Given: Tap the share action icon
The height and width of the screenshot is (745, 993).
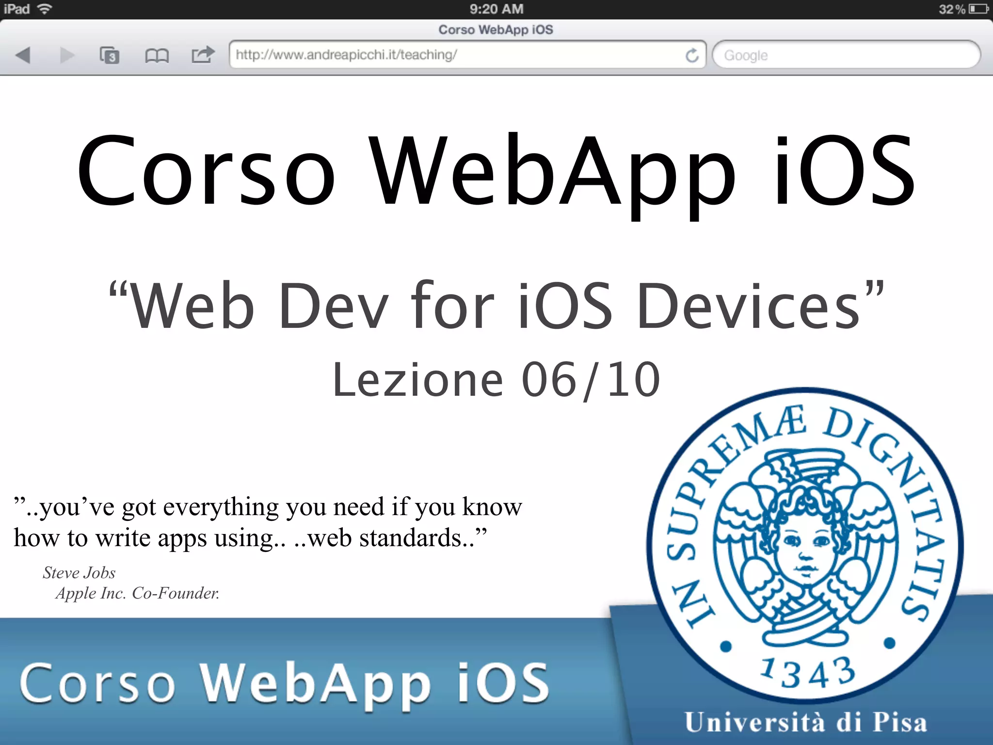Looking at the screenshot, I should coord(203,54).
